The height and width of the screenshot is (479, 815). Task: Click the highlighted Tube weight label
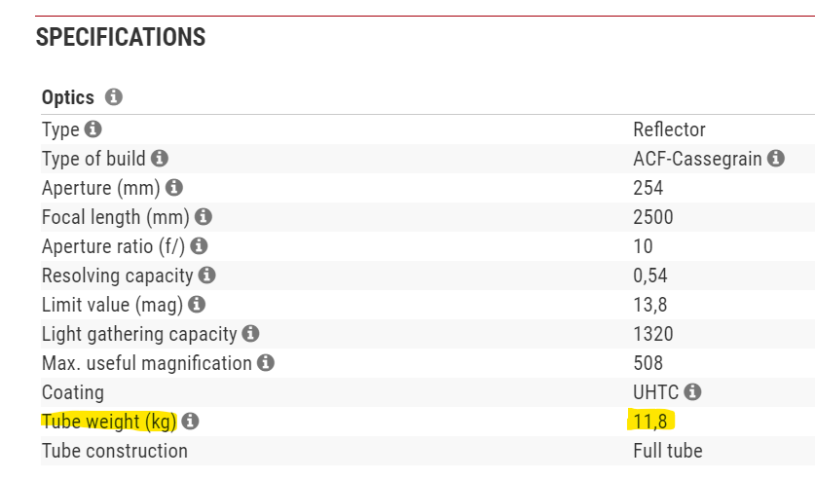(108, 422)
